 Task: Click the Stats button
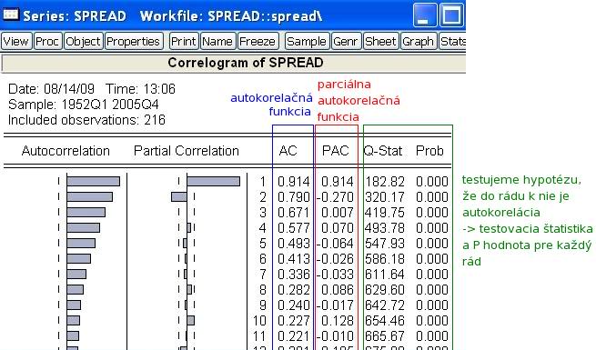452,41
